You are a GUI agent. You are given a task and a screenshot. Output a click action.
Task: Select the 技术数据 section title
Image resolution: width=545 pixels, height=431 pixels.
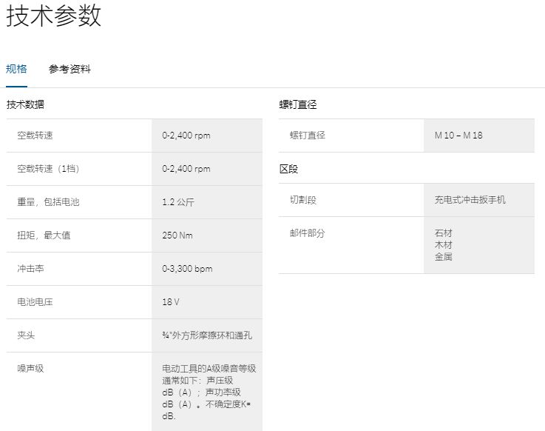coord(26,104)
